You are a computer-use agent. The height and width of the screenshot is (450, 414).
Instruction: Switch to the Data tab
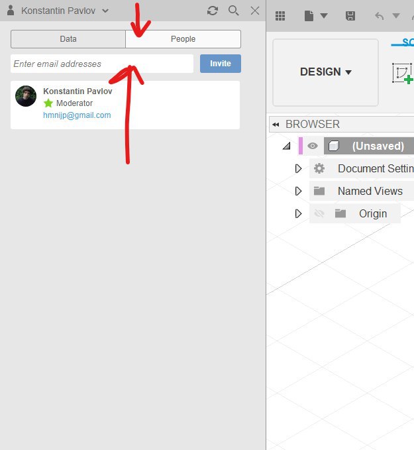(68, 39)
